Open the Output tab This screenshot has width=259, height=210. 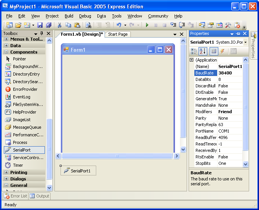[40, 196]
